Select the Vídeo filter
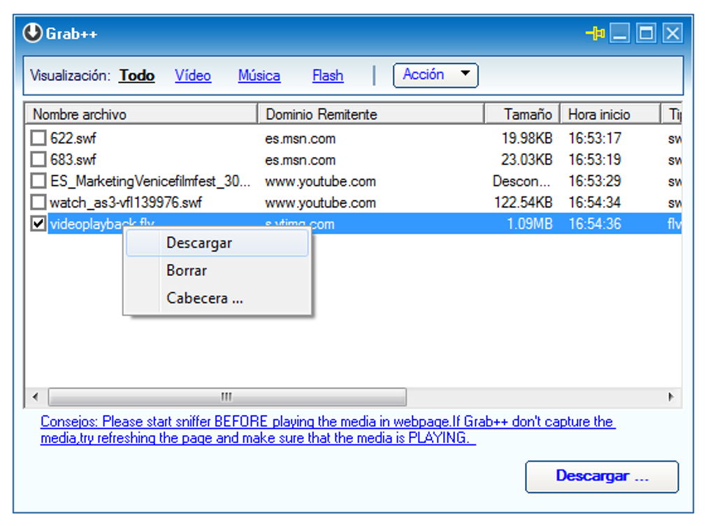This screenshot has height=526, width=713. (193, 75)
